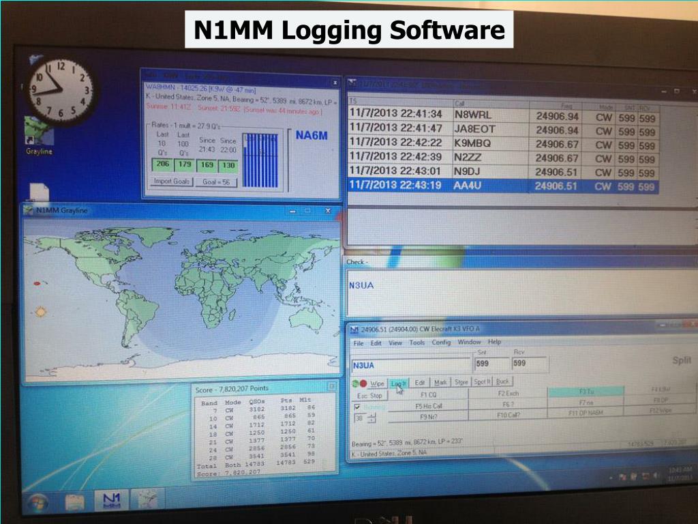The image size is (698, 524).
Task: Click the Rcv report field
Action: click(529, 363)
